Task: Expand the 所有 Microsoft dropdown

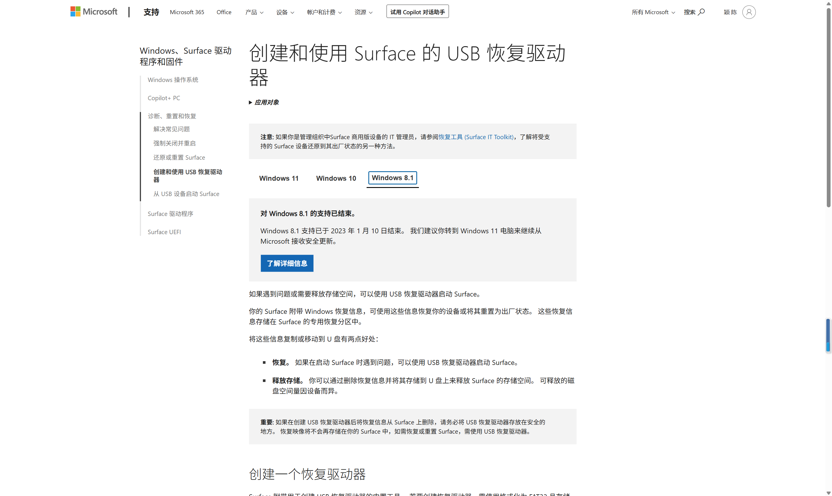Action: [x=653, y=12]
